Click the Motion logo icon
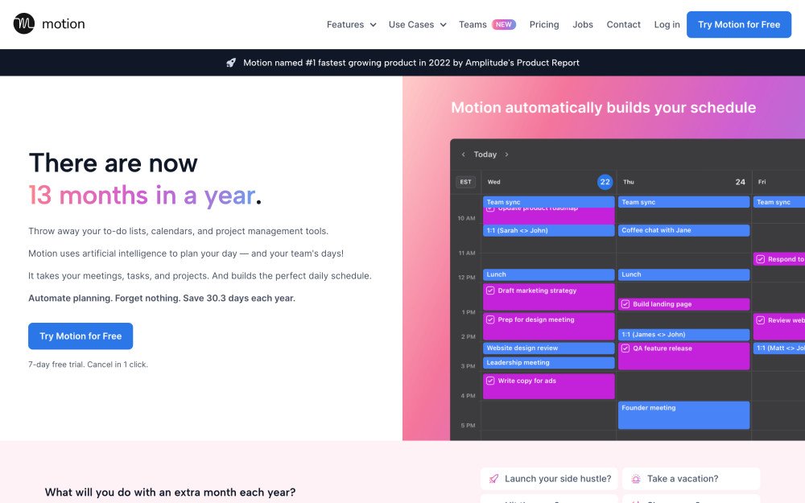The width and height of the screenshot is (805, 503). 23,24
